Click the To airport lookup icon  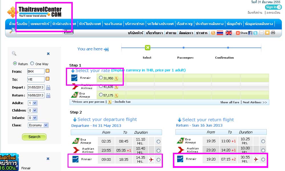(x=47, y=79)
